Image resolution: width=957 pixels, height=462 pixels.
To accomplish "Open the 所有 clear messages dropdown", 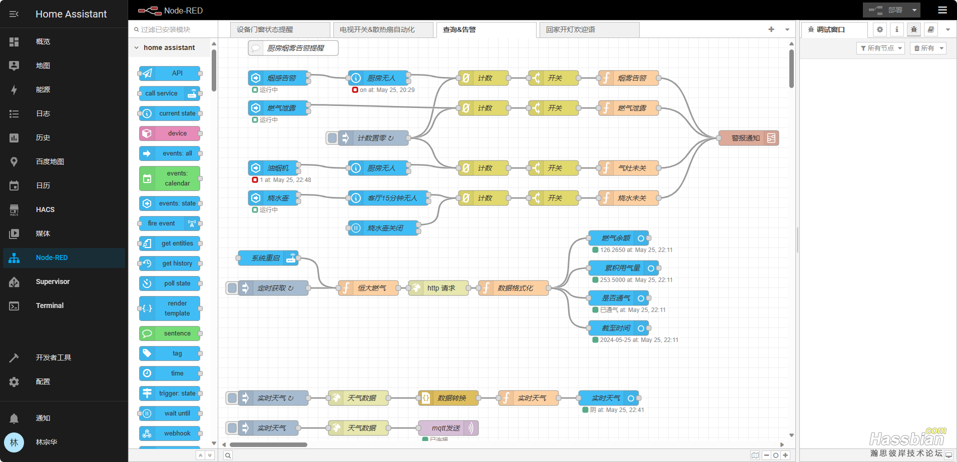I will (928, 48).
